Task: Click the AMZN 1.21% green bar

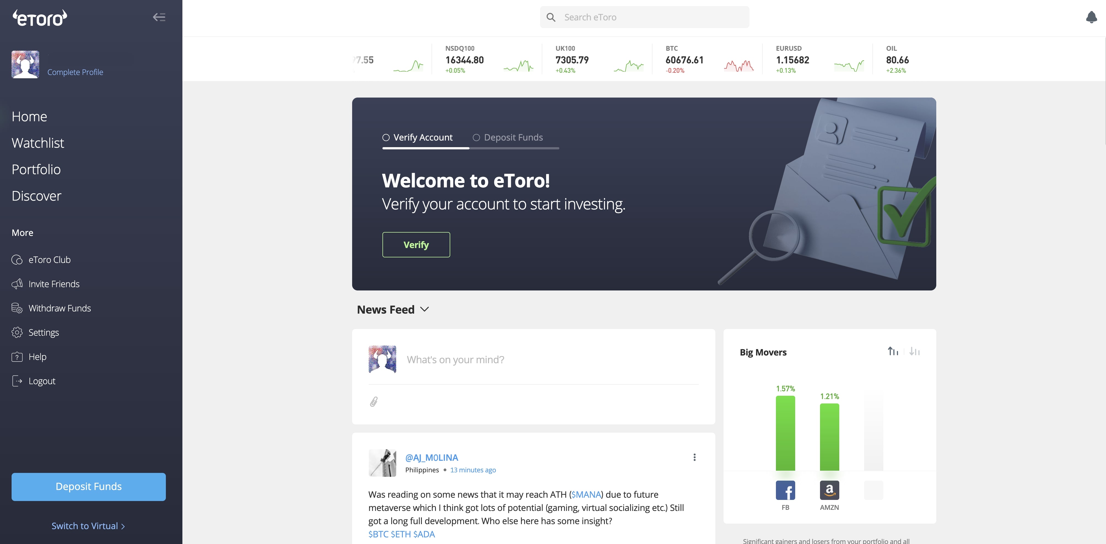Action: 829,437
